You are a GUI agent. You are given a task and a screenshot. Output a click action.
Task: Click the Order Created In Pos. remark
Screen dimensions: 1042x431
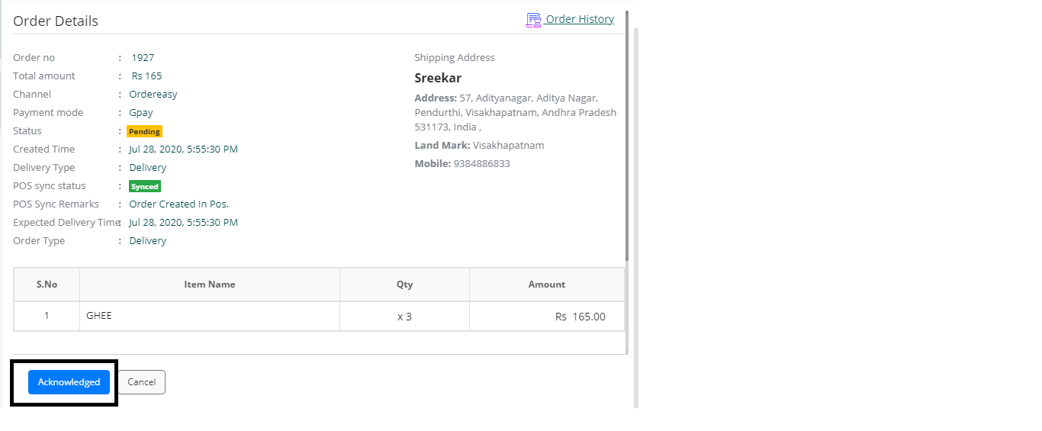click(x=179, y=204)
